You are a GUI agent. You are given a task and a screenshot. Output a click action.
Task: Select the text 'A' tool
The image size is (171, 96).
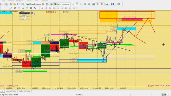pos(23,8)
